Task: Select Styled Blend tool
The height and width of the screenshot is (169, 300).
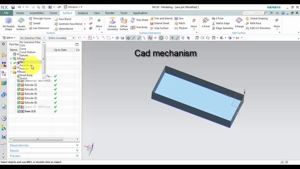Action: 64,29
